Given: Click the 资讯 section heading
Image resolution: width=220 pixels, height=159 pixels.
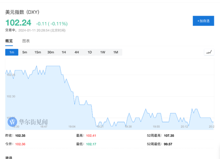Looking at the screenshot, I should (9, 157).
